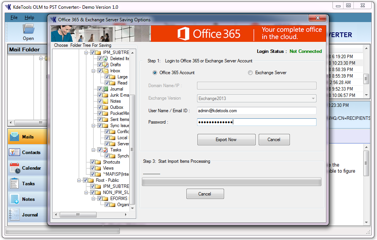Click the Password input field
The height and width of the screenshot is (240, 377).
(x=256, y=122)
